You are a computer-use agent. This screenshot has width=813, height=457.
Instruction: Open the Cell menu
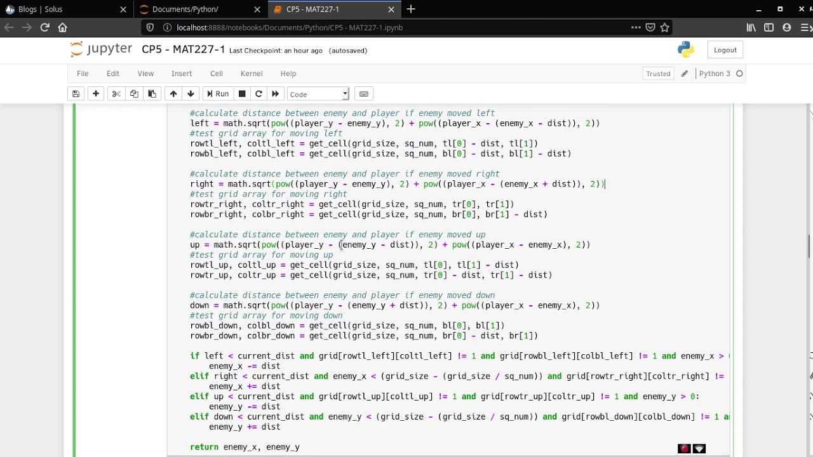tap(217, 74)
